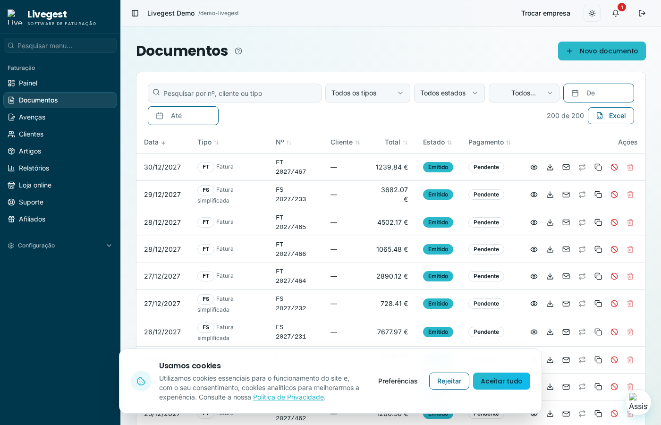Open Clientes in sidebar
The height and width of the screenshot is (425, 661).
[60, 134]
